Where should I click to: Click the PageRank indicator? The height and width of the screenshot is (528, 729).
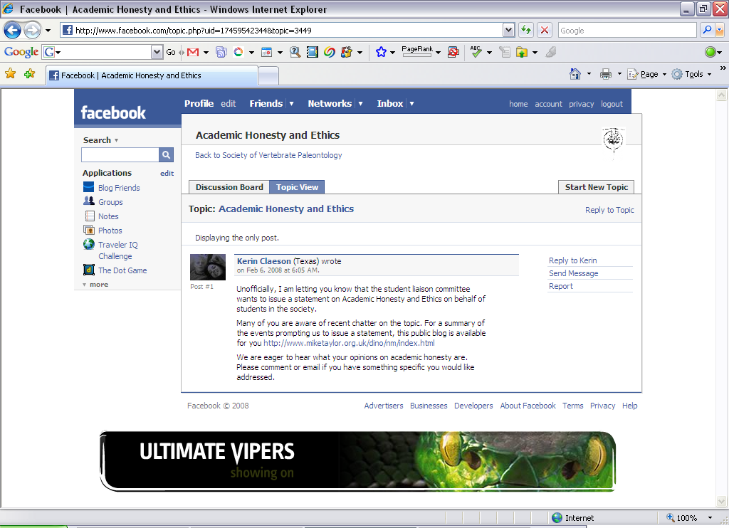[x=417, y=51]
